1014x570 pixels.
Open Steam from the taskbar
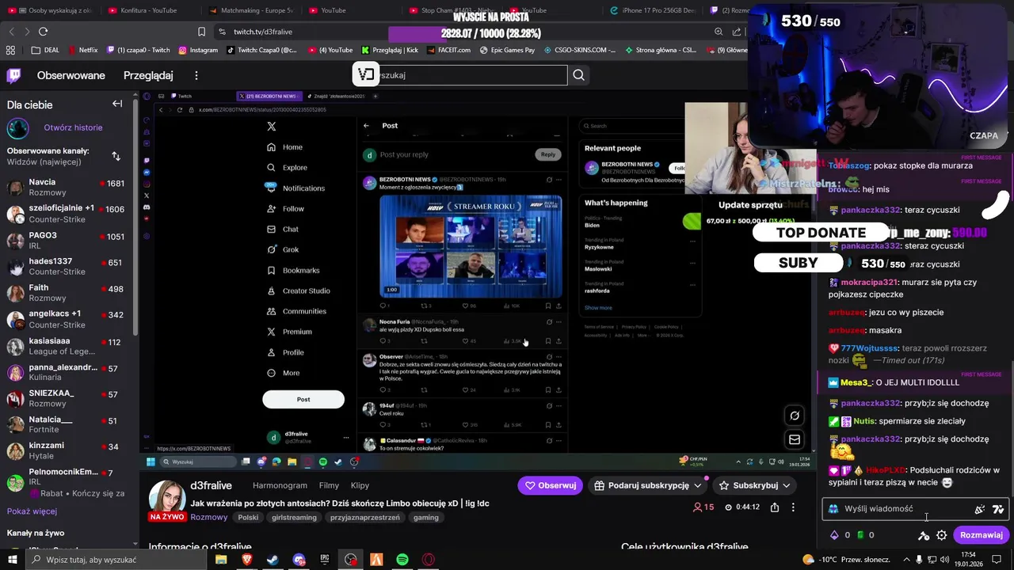273,560
